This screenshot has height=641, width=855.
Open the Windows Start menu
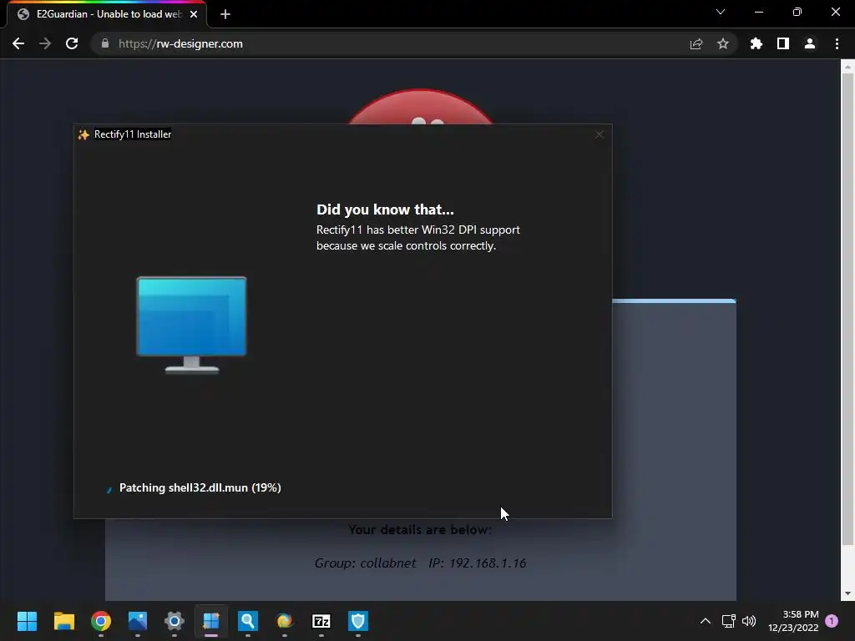click(27, 621)
